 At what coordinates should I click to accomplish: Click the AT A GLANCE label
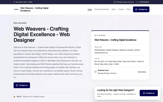[100, 35]
